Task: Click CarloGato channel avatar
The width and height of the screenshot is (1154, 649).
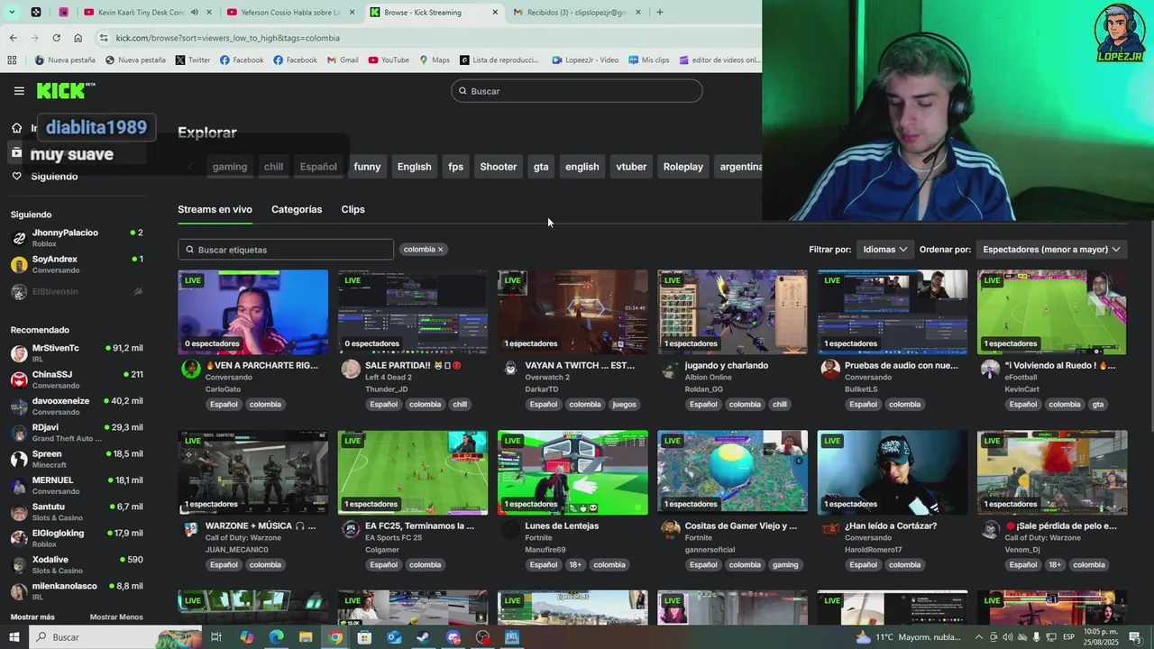Action: (190, 369)
